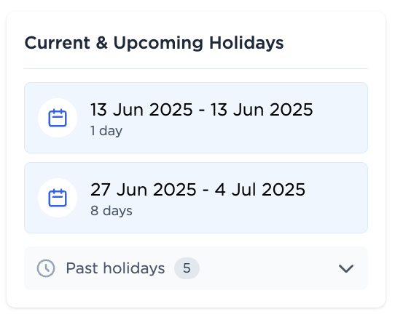Expand Past holidays with the chevron arrow

(346, 268)
